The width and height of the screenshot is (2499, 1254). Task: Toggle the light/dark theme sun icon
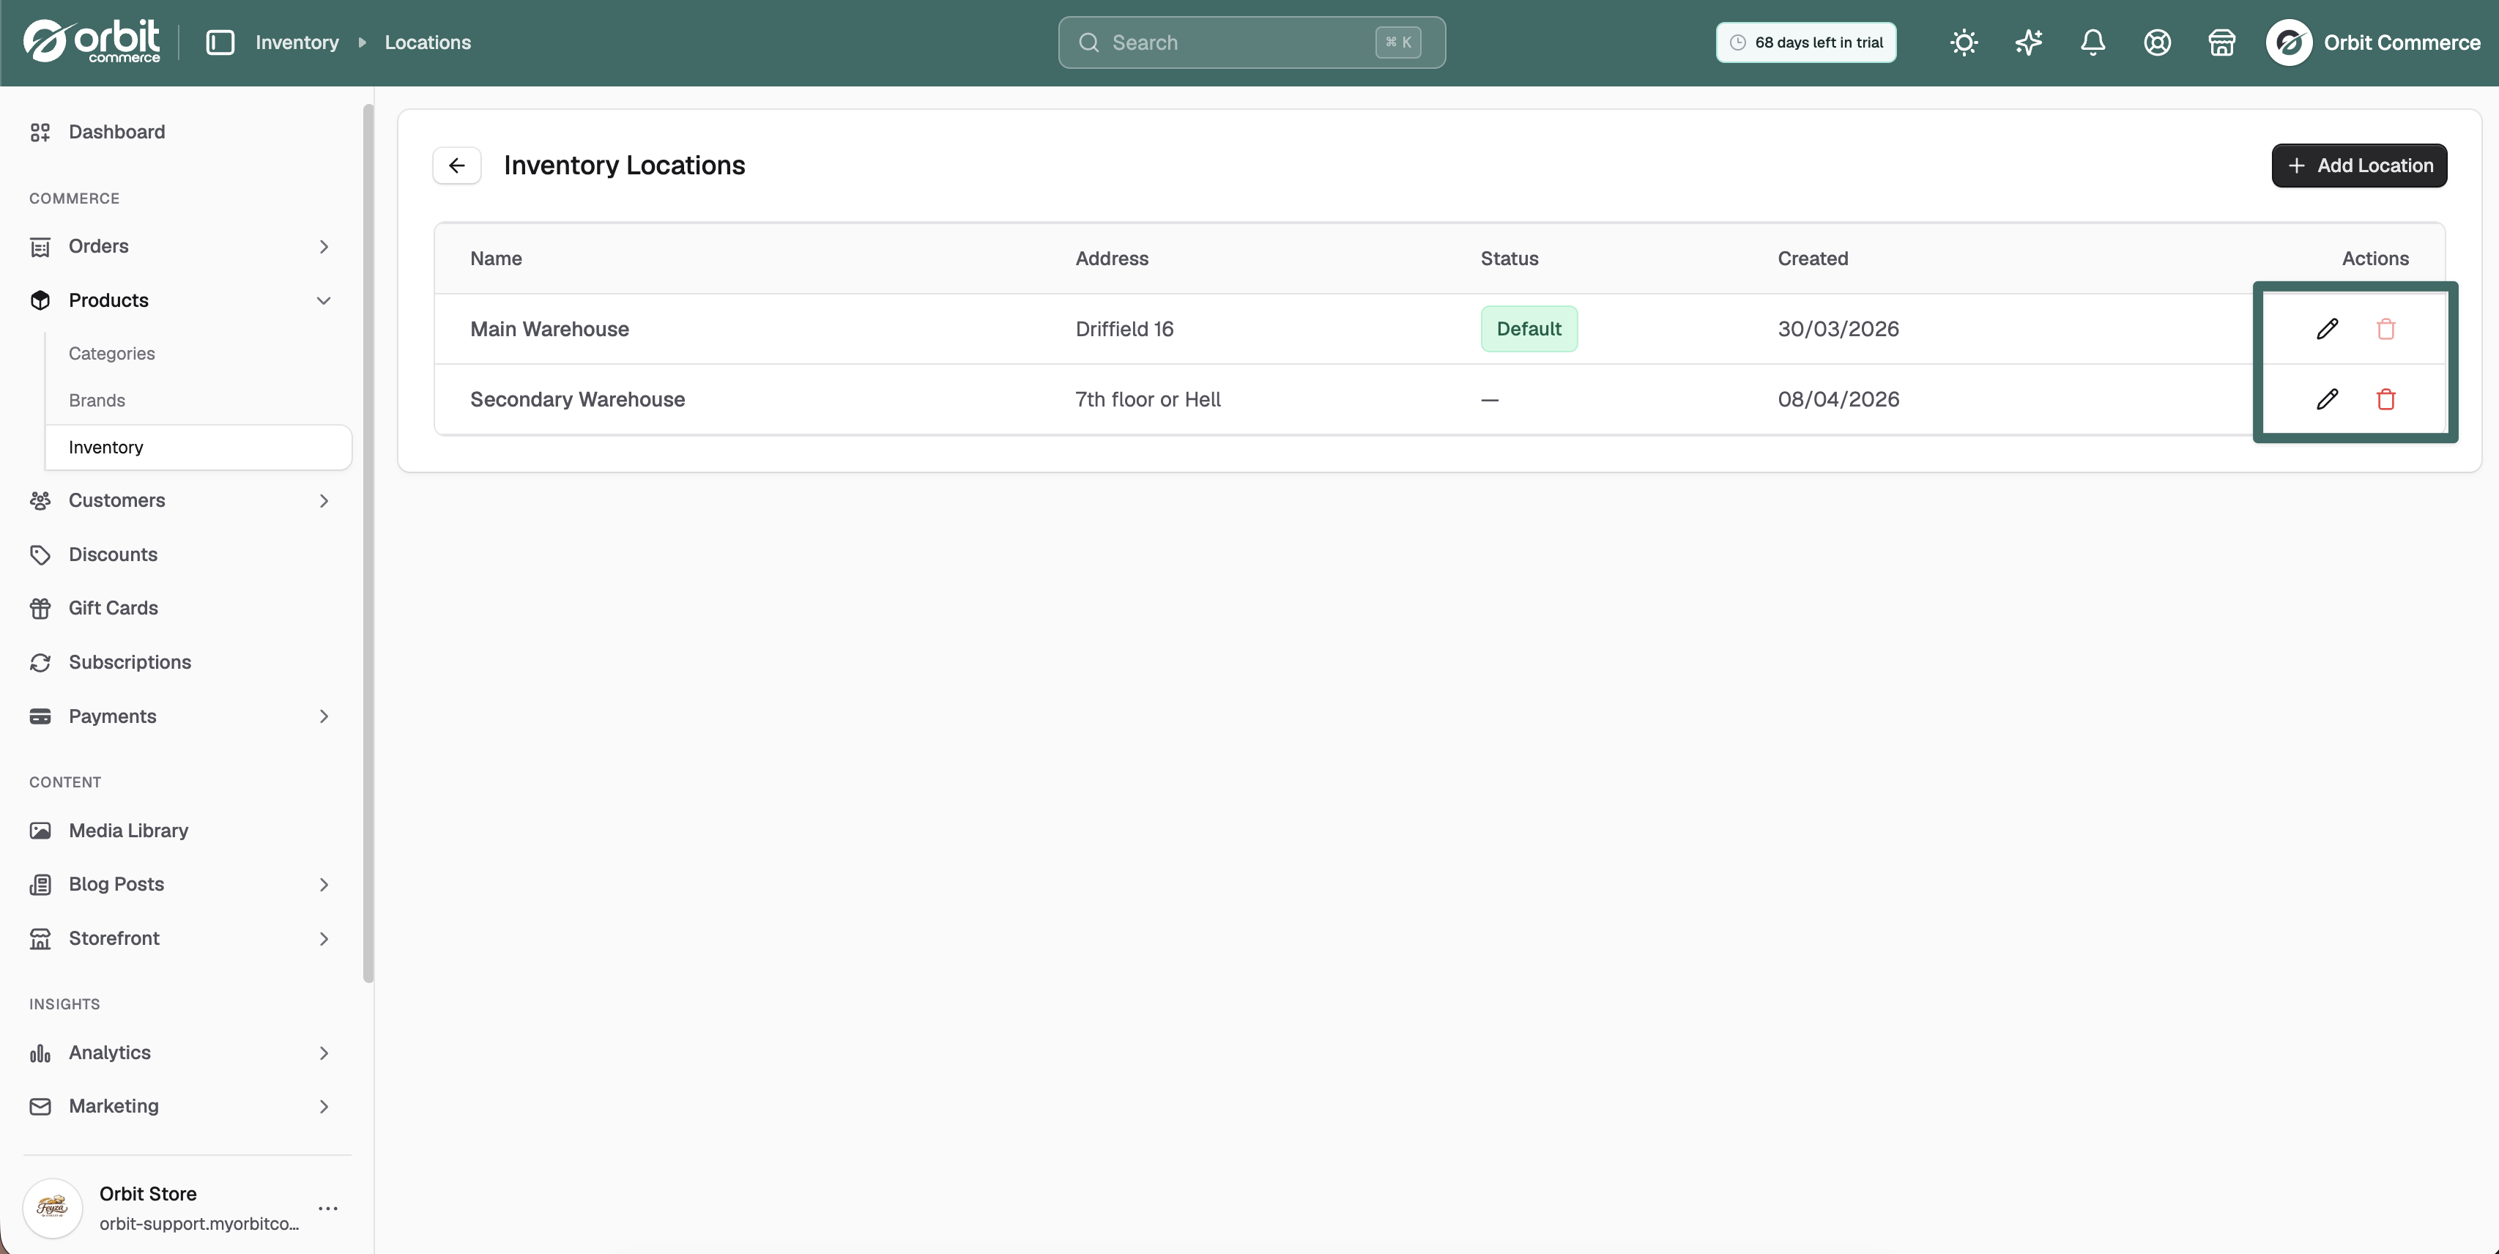pyautogui.click(x=1964, y=42)
